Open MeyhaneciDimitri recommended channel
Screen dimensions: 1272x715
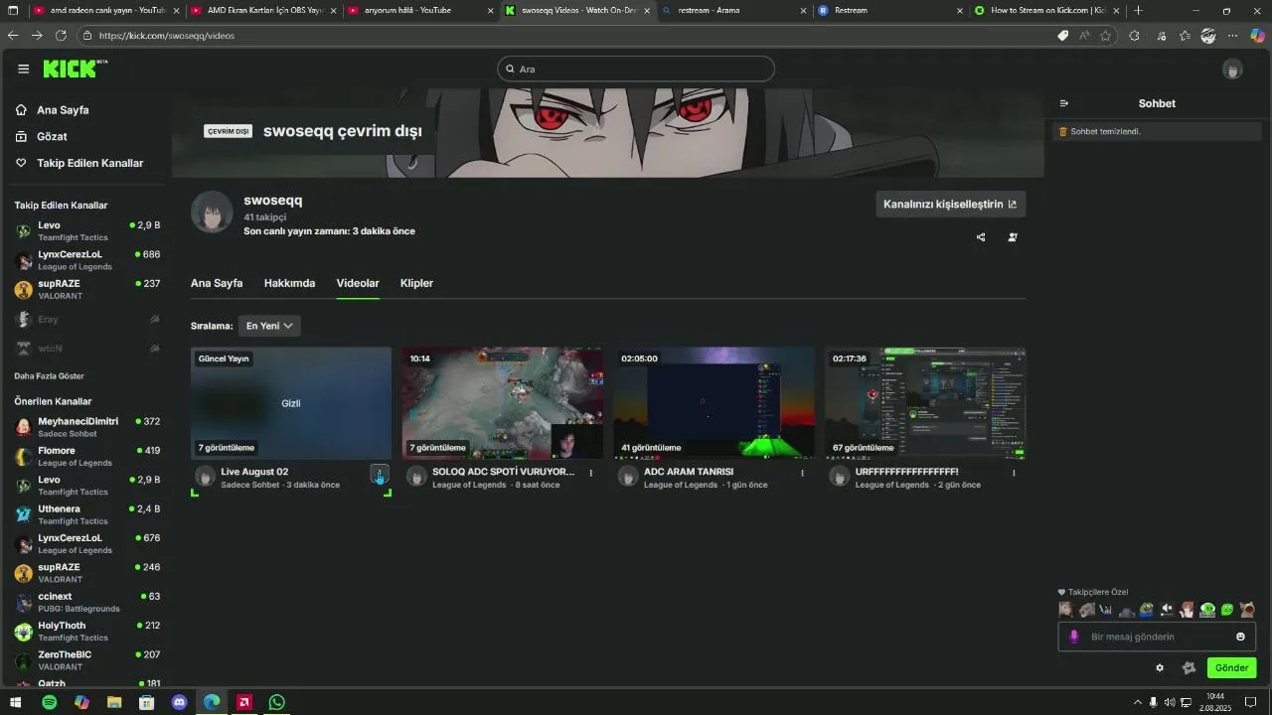pos(87,427)
